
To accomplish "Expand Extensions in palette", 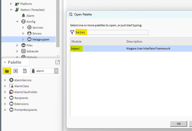I will pyautogui.click(x=5, y=104).
